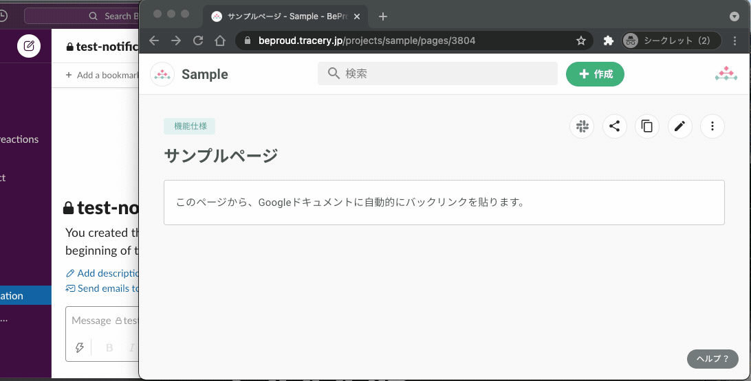Viewport: 751px width, 381px height.
Task: Reload the current Chrome page
Action: coord(198,41)
